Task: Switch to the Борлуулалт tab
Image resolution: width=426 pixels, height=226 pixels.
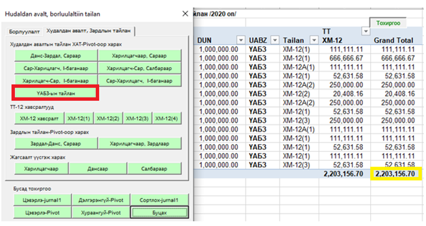Action: [24, 32]
